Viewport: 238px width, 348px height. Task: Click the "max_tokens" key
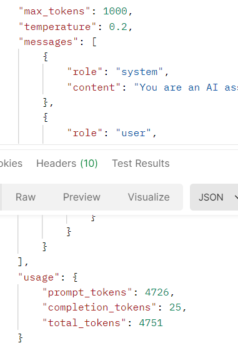point(54,11)
